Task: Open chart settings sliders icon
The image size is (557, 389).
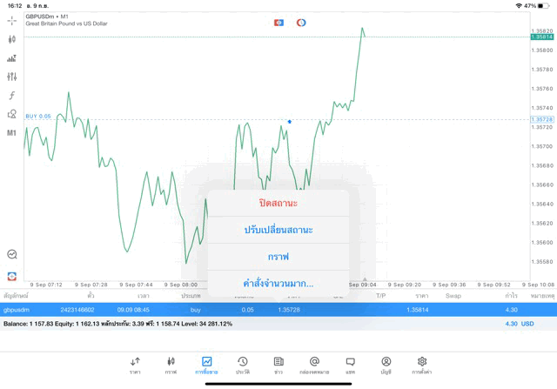Action: click(12, 77)
